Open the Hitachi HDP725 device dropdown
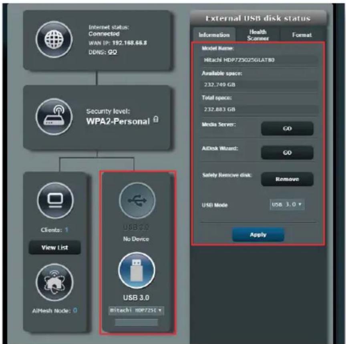346x344 pixels. click(x=136, y=310)
